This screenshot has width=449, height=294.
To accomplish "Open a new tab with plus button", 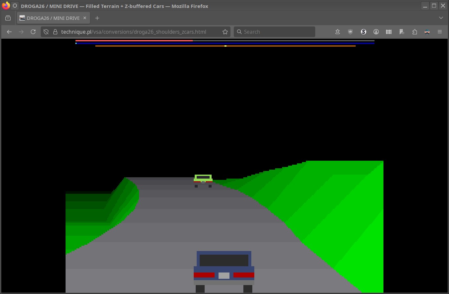I will point(97,18).
